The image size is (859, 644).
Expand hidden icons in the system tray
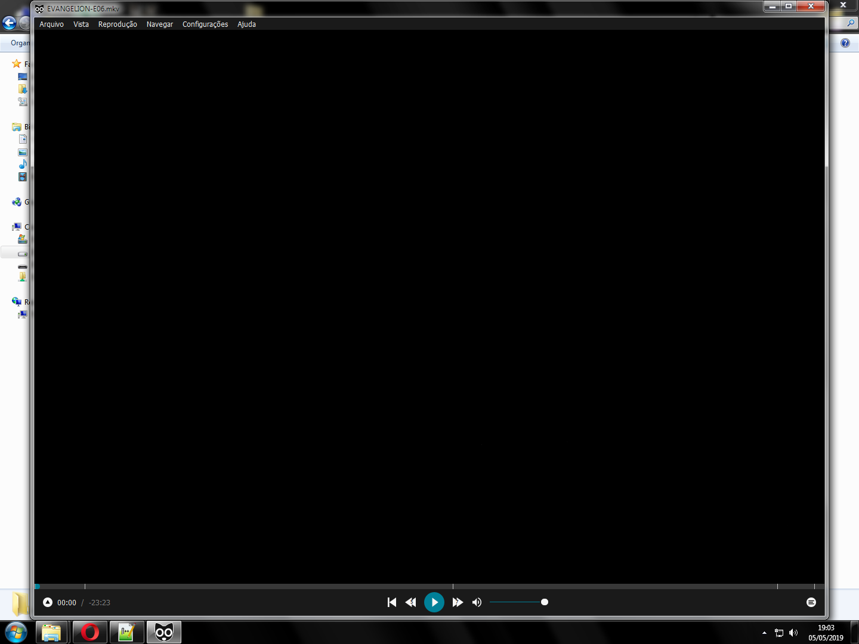pyautogui.click(x=764, y=633)
